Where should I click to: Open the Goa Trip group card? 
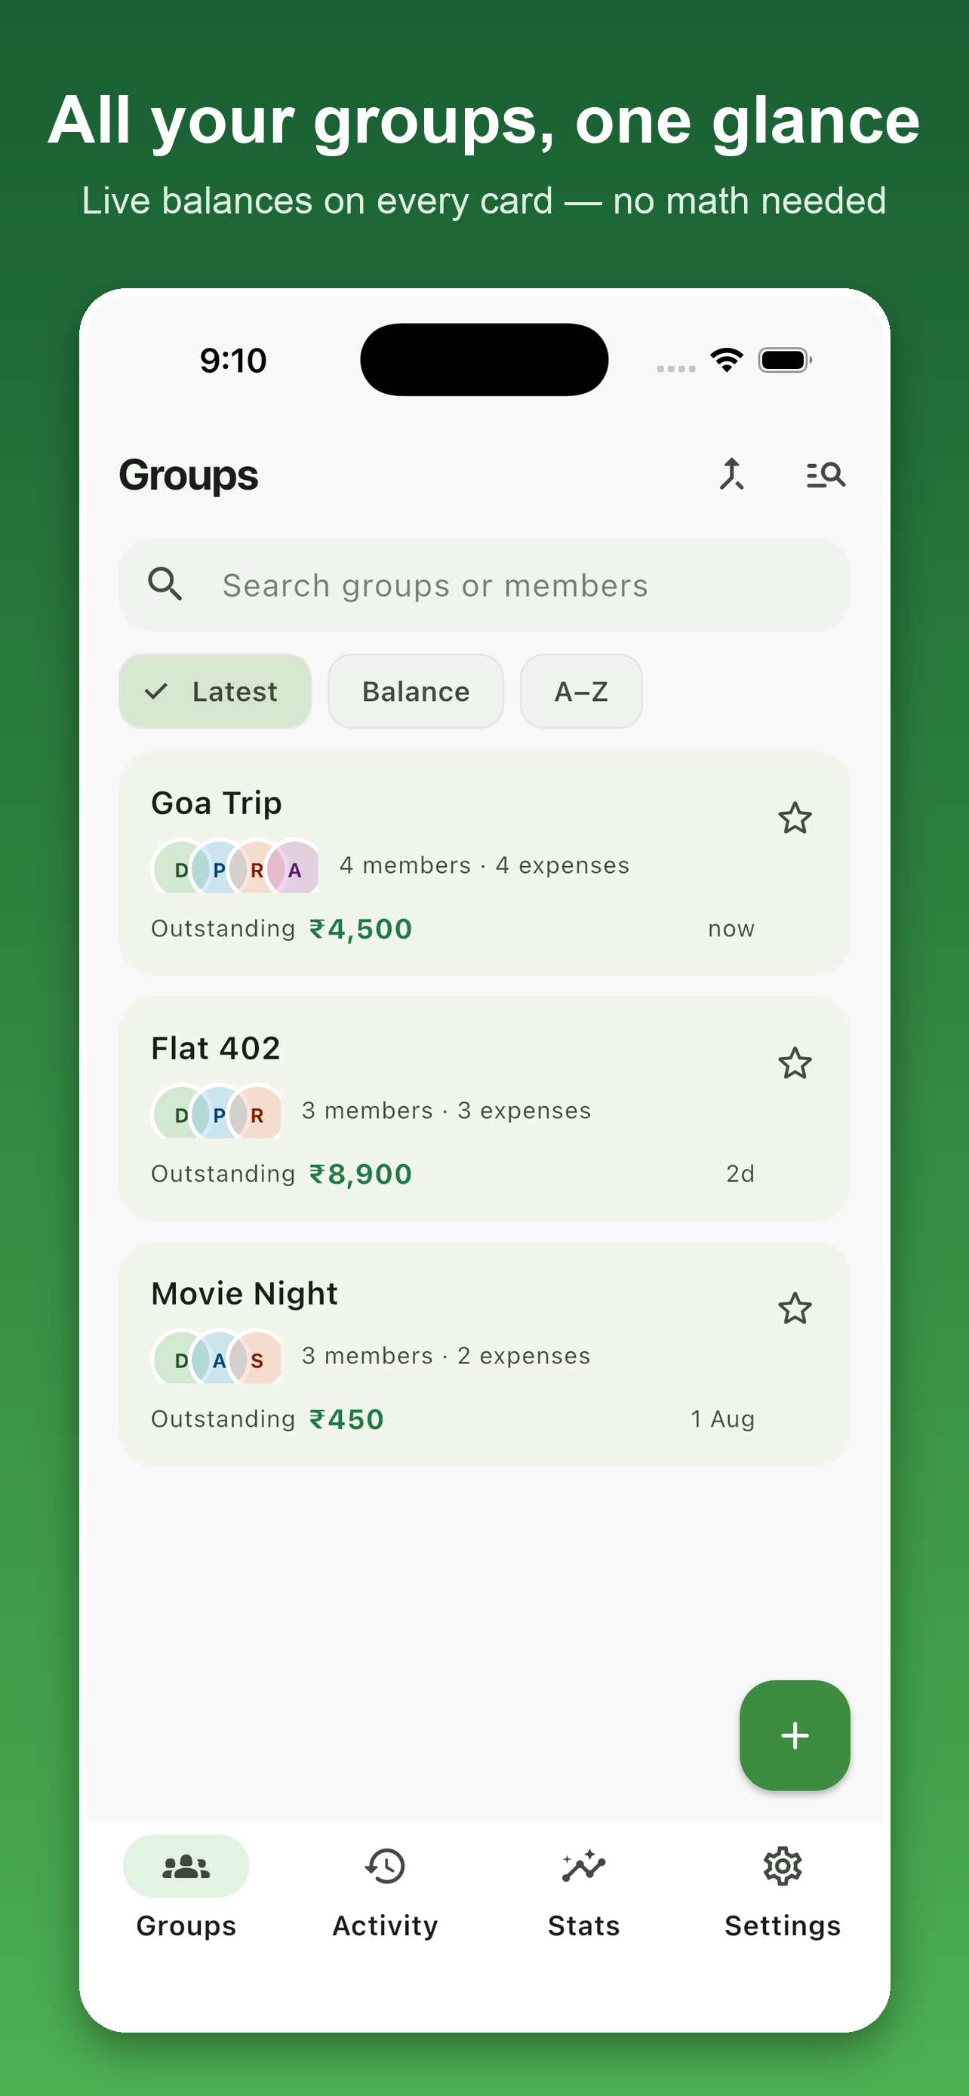tap(484, 863)
